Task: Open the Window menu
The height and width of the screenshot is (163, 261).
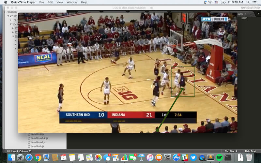Action: tap(72, 2)
